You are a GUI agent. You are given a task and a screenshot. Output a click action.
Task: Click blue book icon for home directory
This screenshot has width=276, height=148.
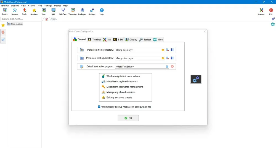tap(172, 50)
